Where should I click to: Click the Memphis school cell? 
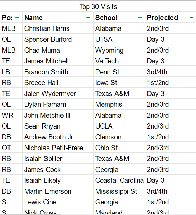(x=119, y=104)
